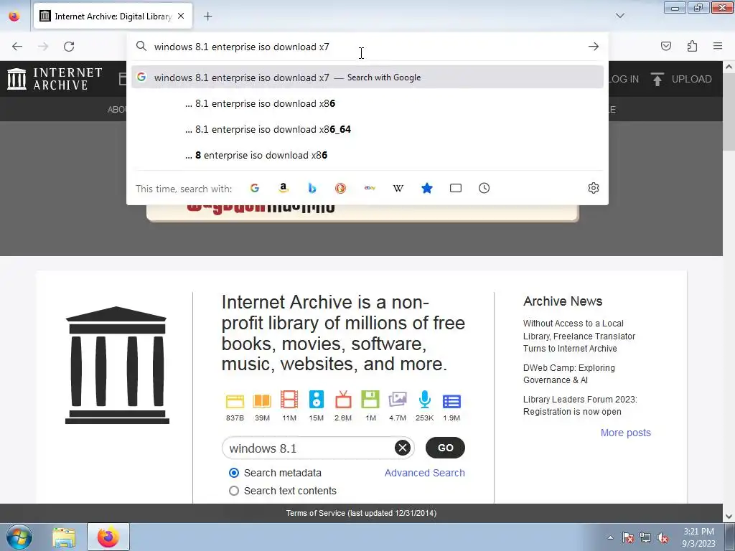The height and width of the screenshot is (551, 735).
Task: Select suggestion 'Search with Google' row
Action: click(x=367, y=77)
